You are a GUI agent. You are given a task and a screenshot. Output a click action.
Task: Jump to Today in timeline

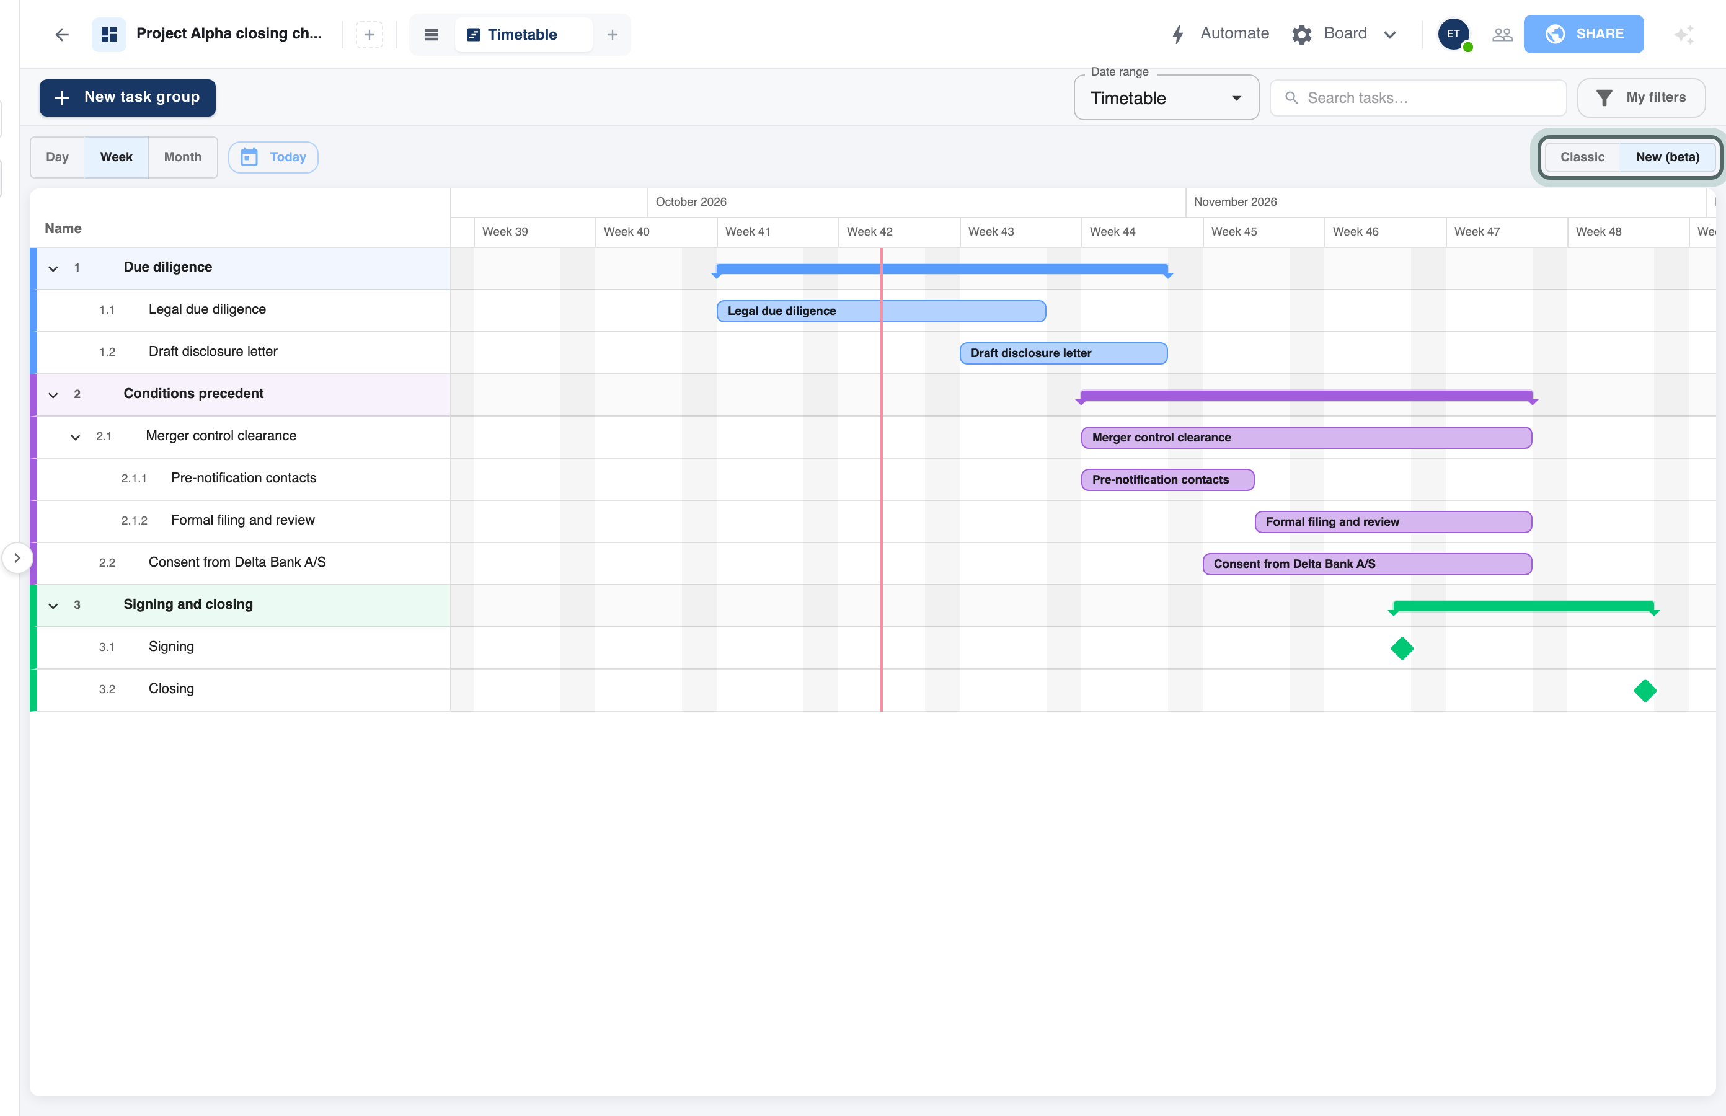click(x=273, y=157)
